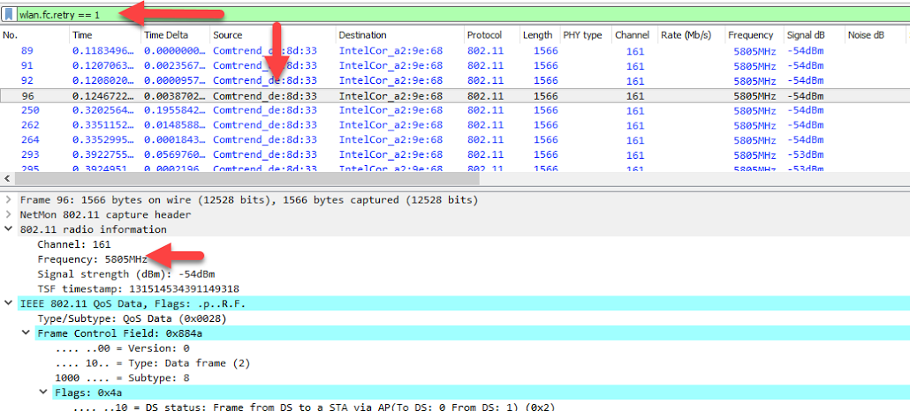Select packet number 264 in the list

(29, 140)
